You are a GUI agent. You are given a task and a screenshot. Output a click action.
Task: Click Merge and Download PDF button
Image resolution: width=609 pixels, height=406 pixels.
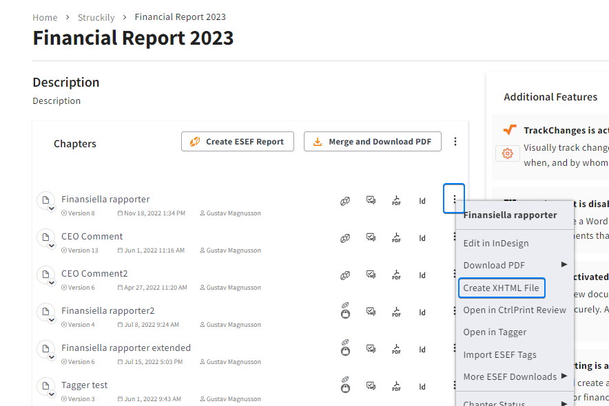pyautogui.click(x=373, y=142)
